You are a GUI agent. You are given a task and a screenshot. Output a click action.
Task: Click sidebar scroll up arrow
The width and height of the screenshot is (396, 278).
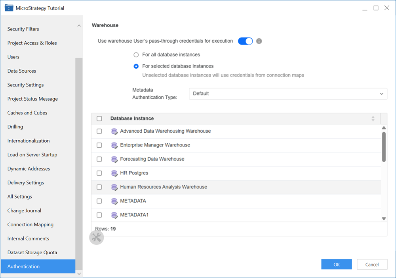pos(79,26)
